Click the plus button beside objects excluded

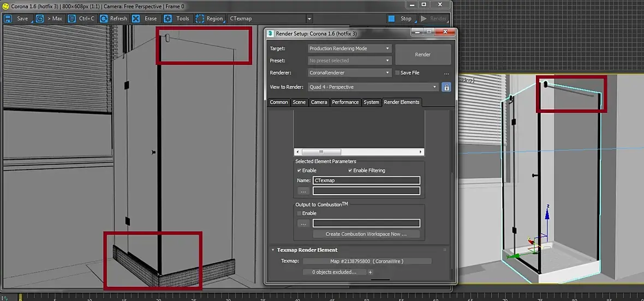(x=370, y=272)
